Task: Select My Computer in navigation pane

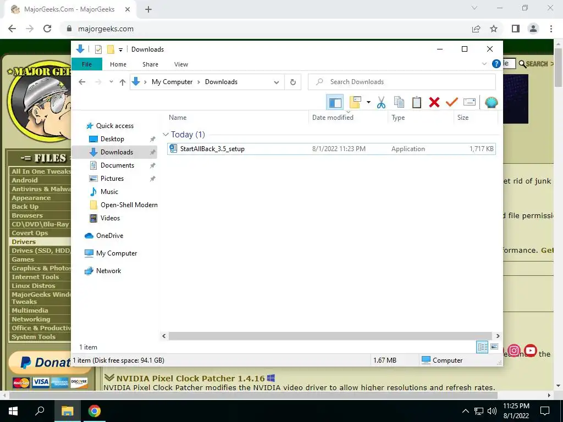Action: 117,253
